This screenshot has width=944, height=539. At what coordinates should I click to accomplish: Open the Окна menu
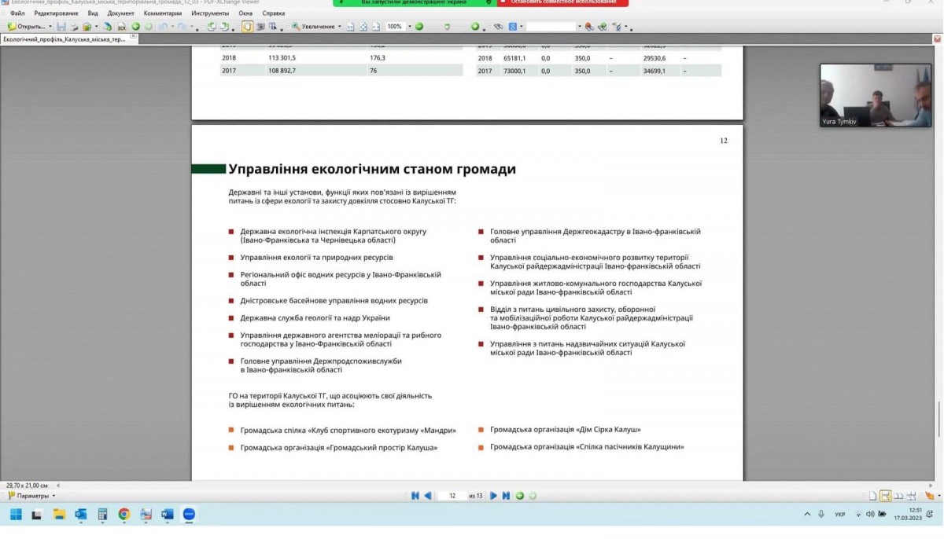[245, 13]
